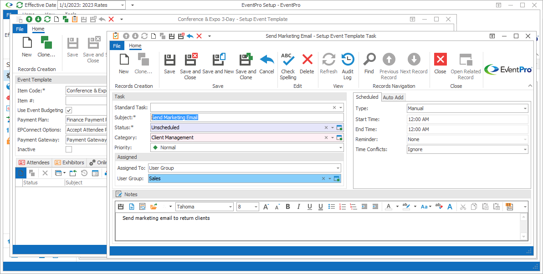543x274 pixels.
Task: Open the Category dropdown arrow
Action: (333, 138)
